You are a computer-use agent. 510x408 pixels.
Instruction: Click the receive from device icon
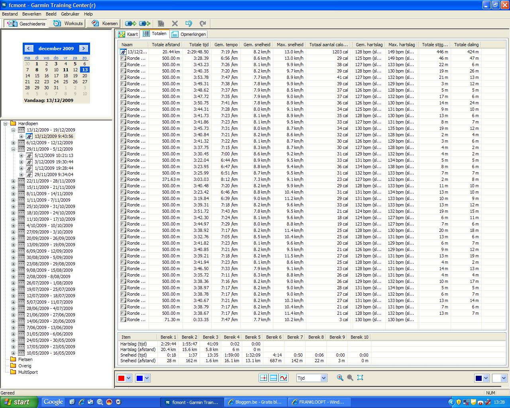tap(145, 24)
